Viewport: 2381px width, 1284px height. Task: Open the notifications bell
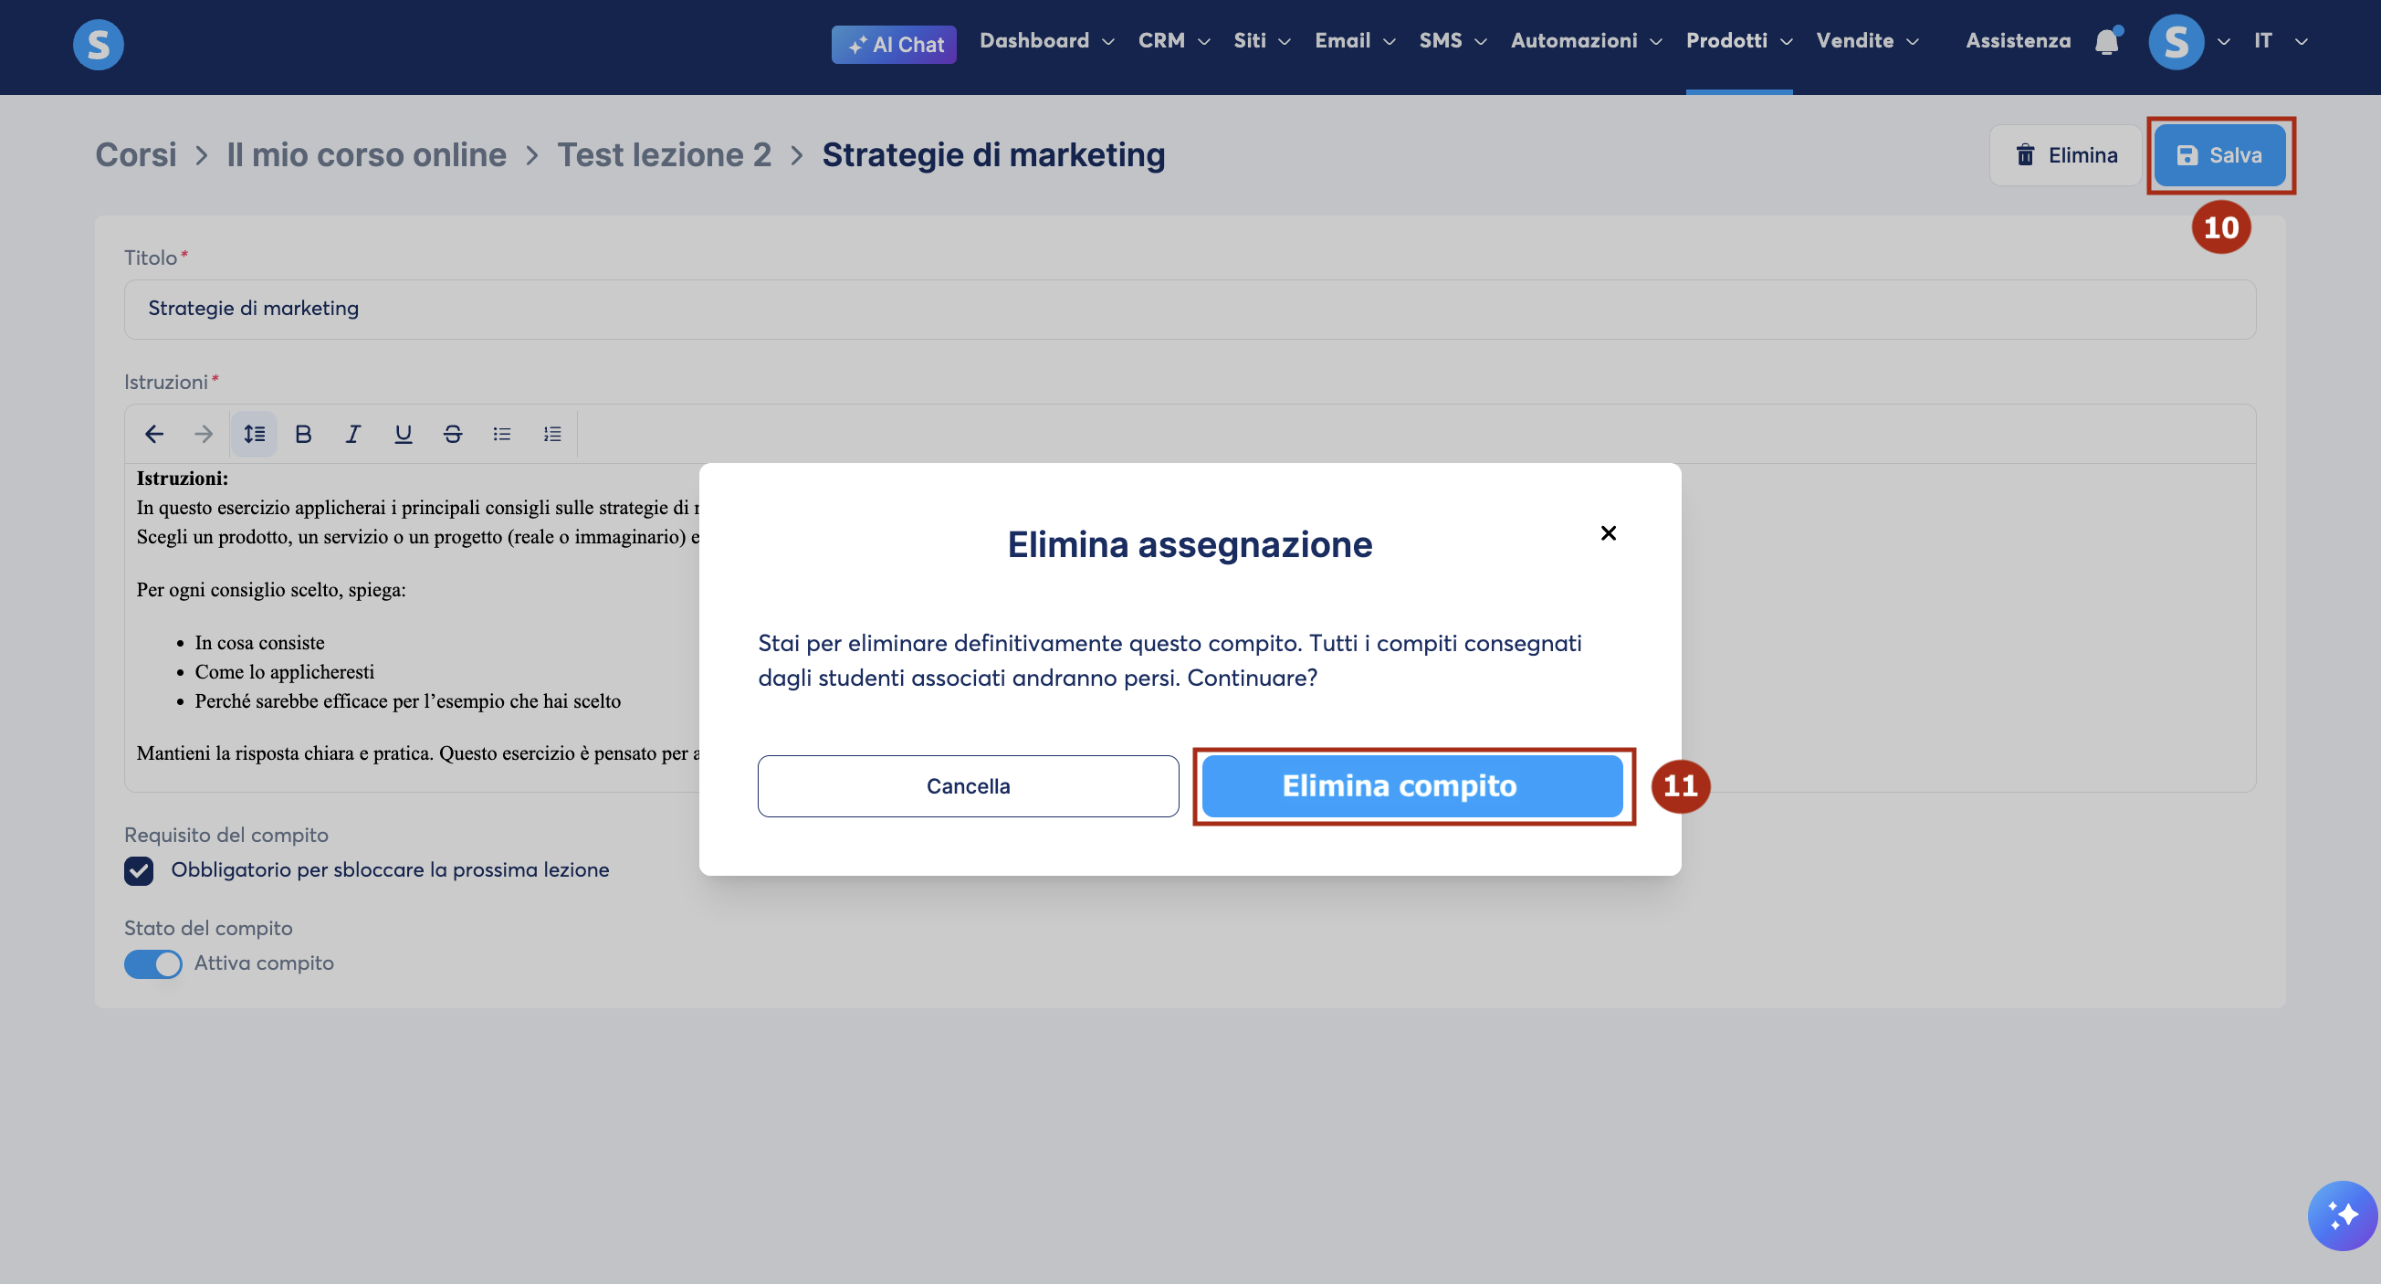[2106, 42]
